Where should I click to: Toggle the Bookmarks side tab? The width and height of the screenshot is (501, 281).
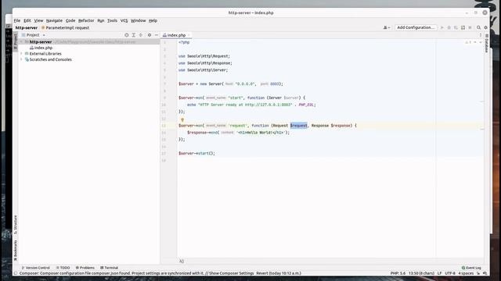coord(16,251)
